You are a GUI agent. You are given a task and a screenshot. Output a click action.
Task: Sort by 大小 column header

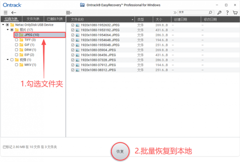(162, 19)
